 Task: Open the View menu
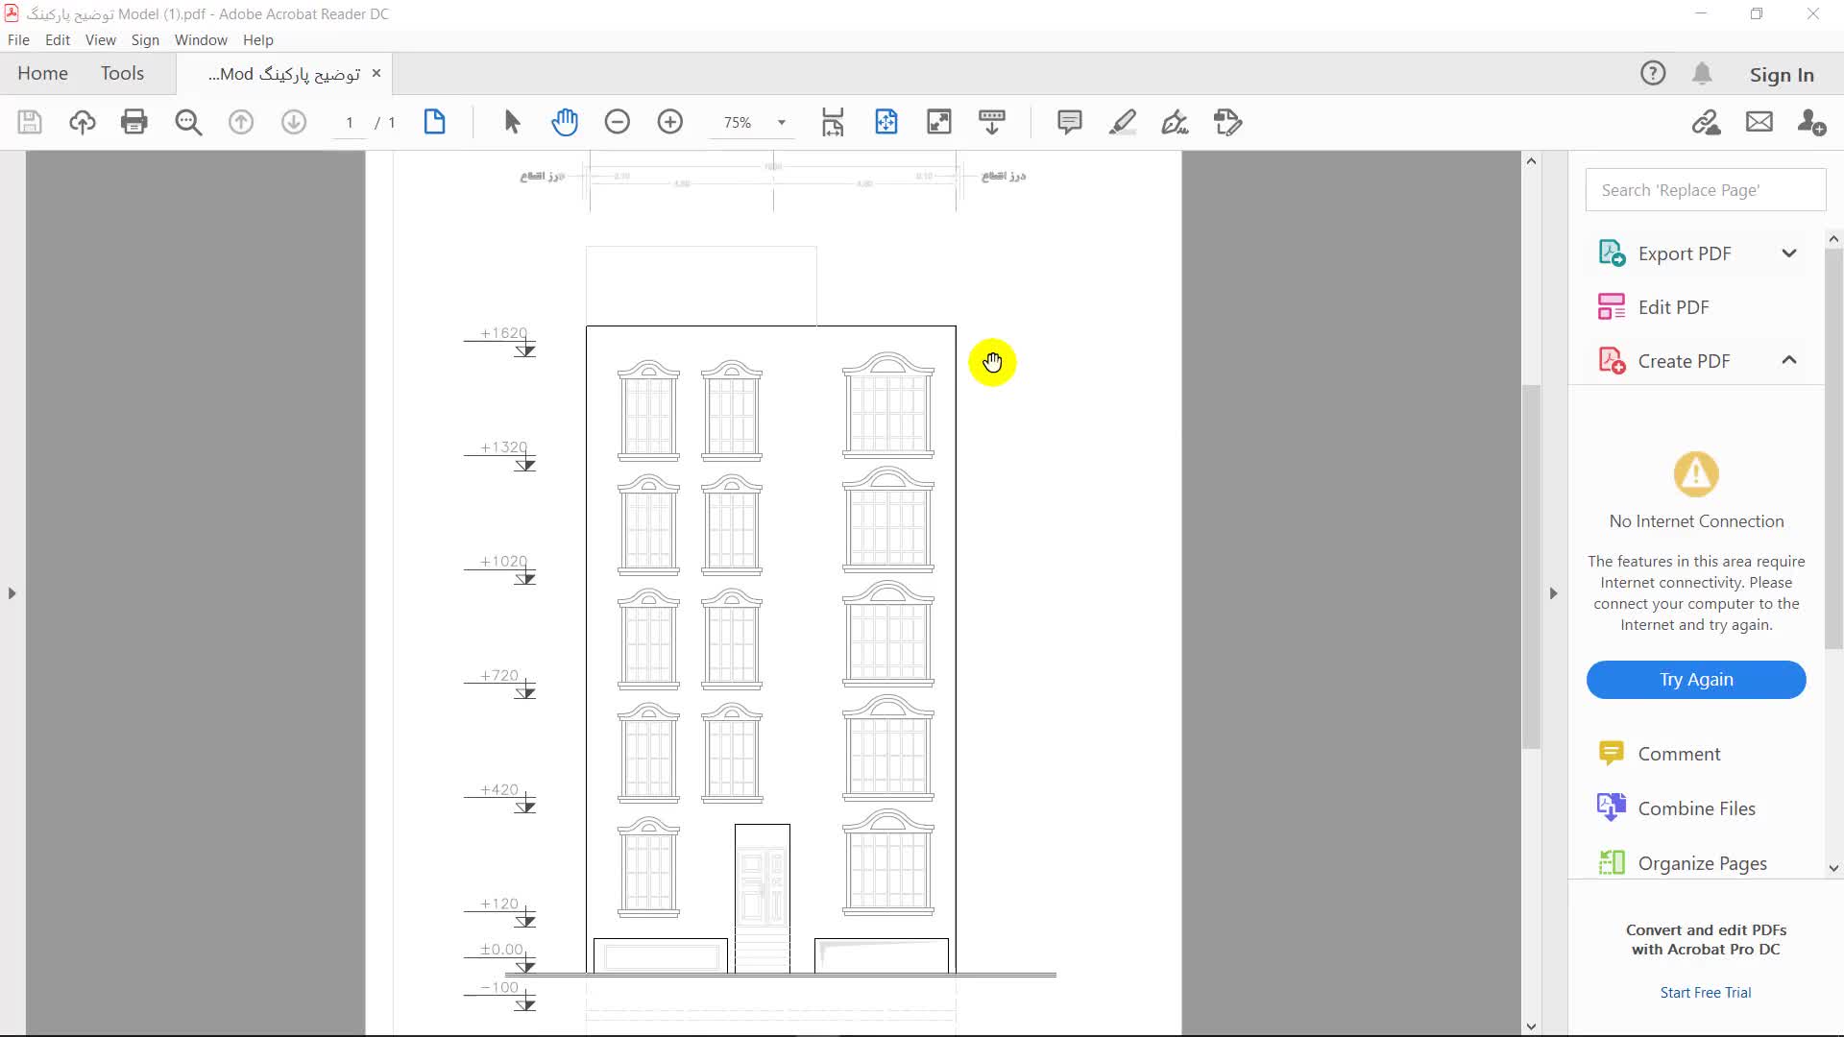(100, 40)
